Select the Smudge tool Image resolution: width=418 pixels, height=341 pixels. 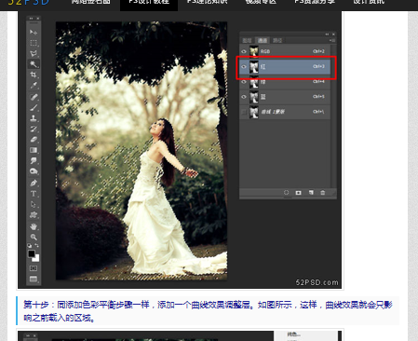point(34,160)
